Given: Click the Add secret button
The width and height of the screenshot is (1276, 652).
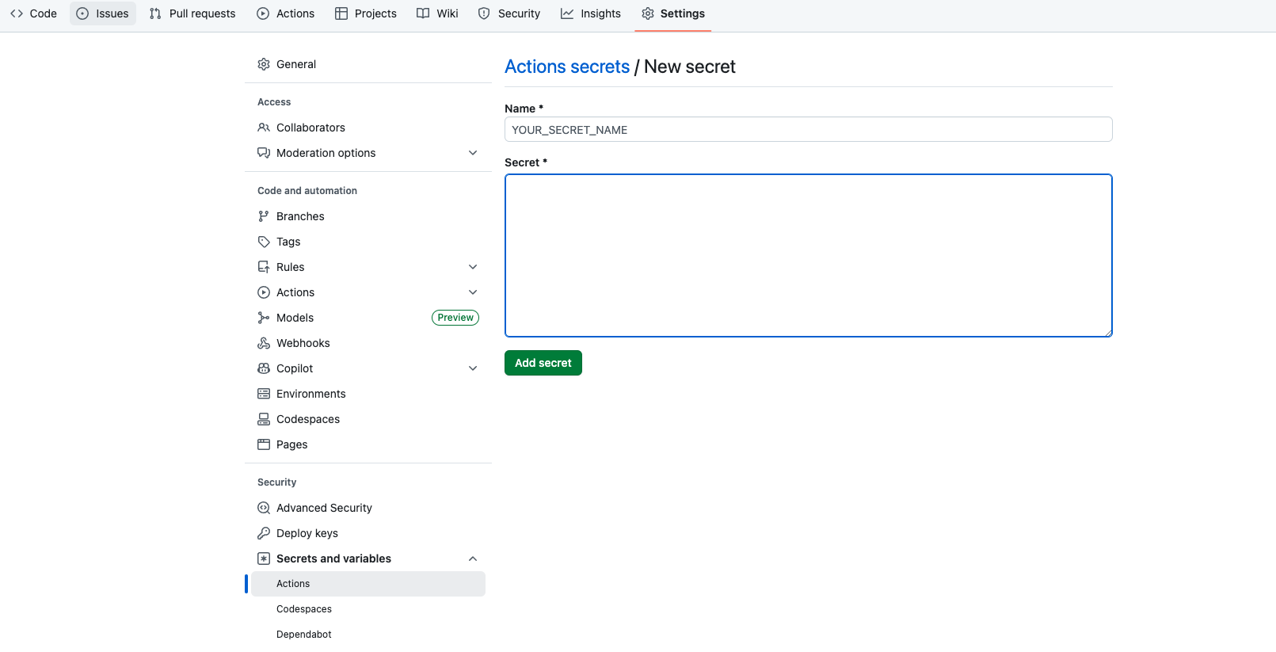Looking at the screenshot, I should pos(543,363).
